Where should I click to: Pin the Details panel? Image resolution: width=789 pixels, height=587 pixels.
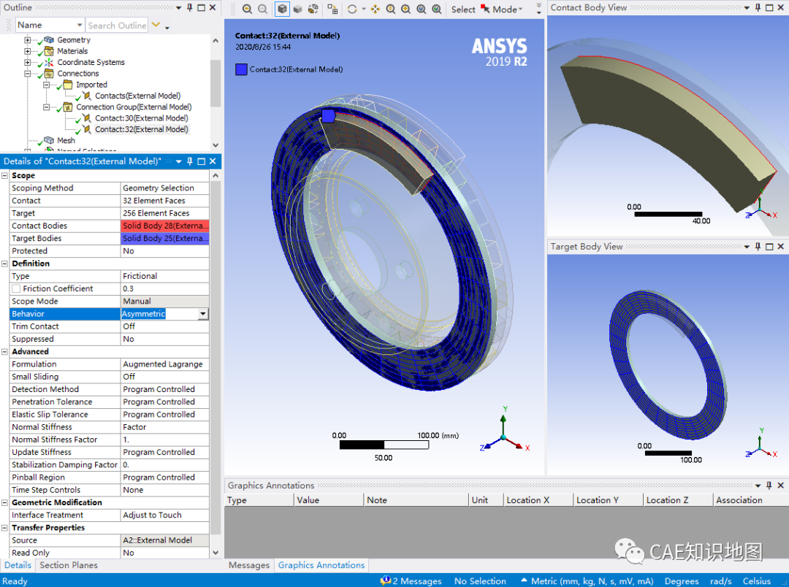coord(190,161)
